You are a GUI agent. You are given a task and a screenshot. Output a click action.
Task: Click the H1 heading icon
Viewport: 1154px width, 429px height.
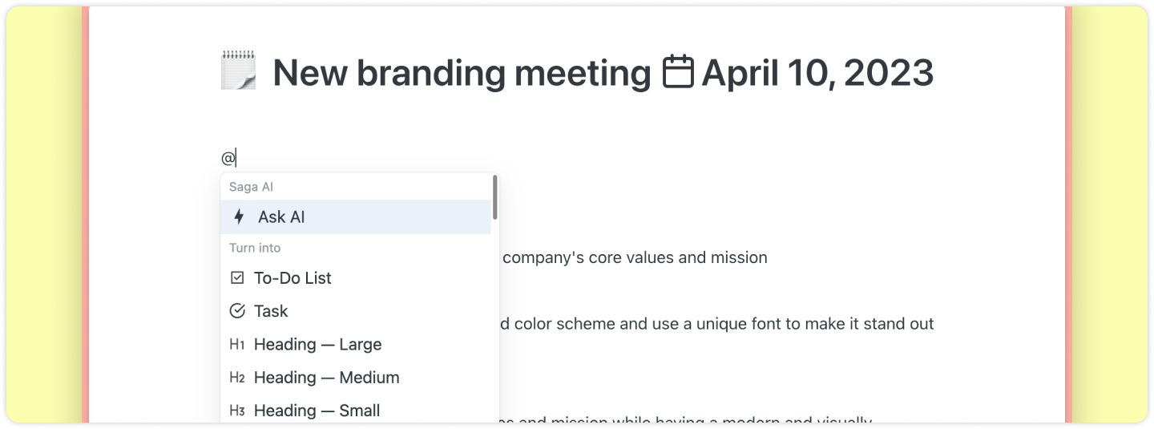(x=236, y=344)
